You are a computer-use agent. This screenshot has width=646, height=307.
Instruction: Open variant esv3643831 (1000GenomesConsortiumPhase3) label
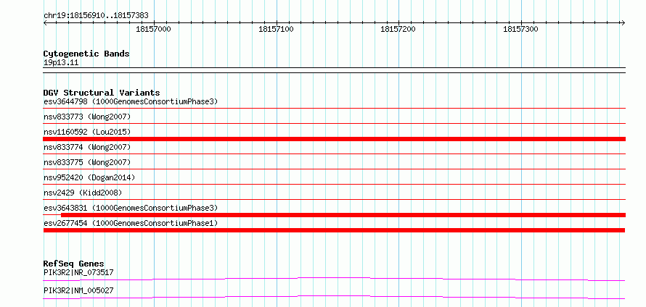pos(131,208)
